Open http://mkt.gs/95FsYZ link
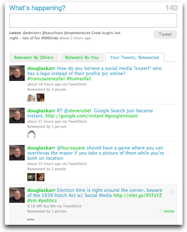 coord(138,195)
